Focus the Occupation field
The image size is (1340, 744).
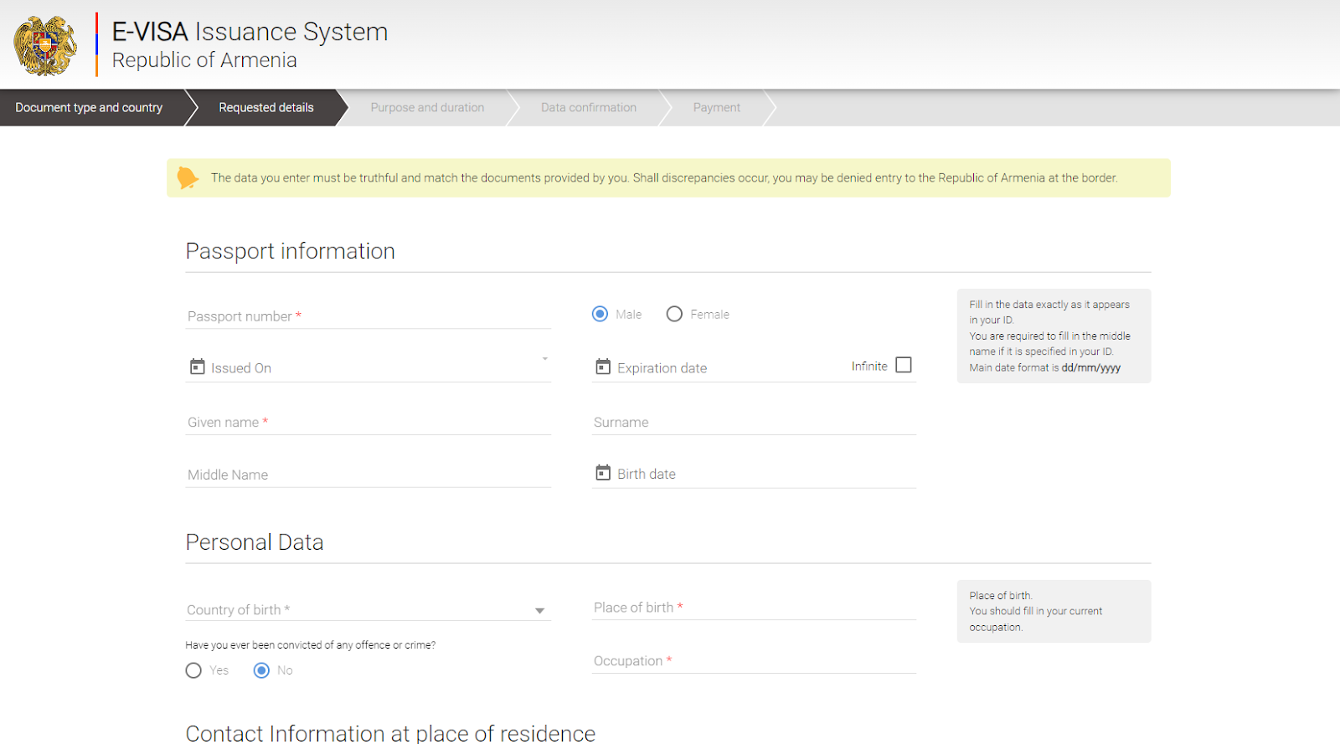[754, 661]
